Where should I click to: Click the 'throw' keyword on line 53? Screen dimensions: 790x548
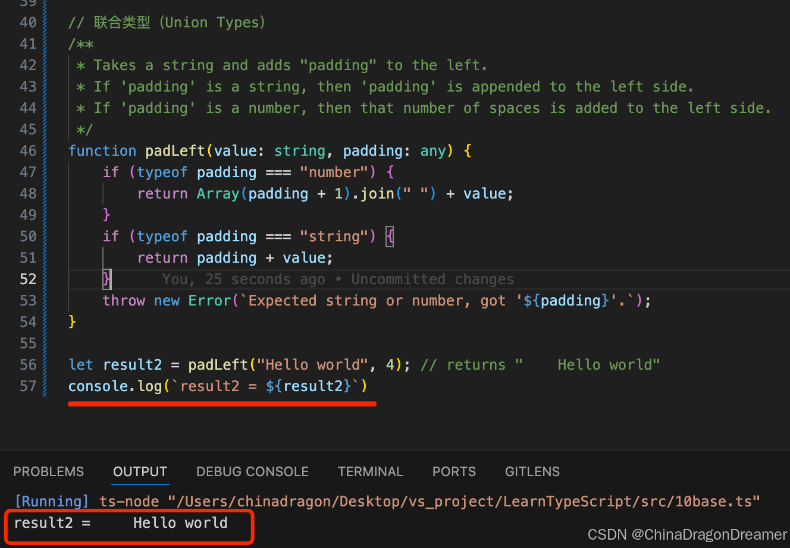pyautogui.click(x=124, y=301)
